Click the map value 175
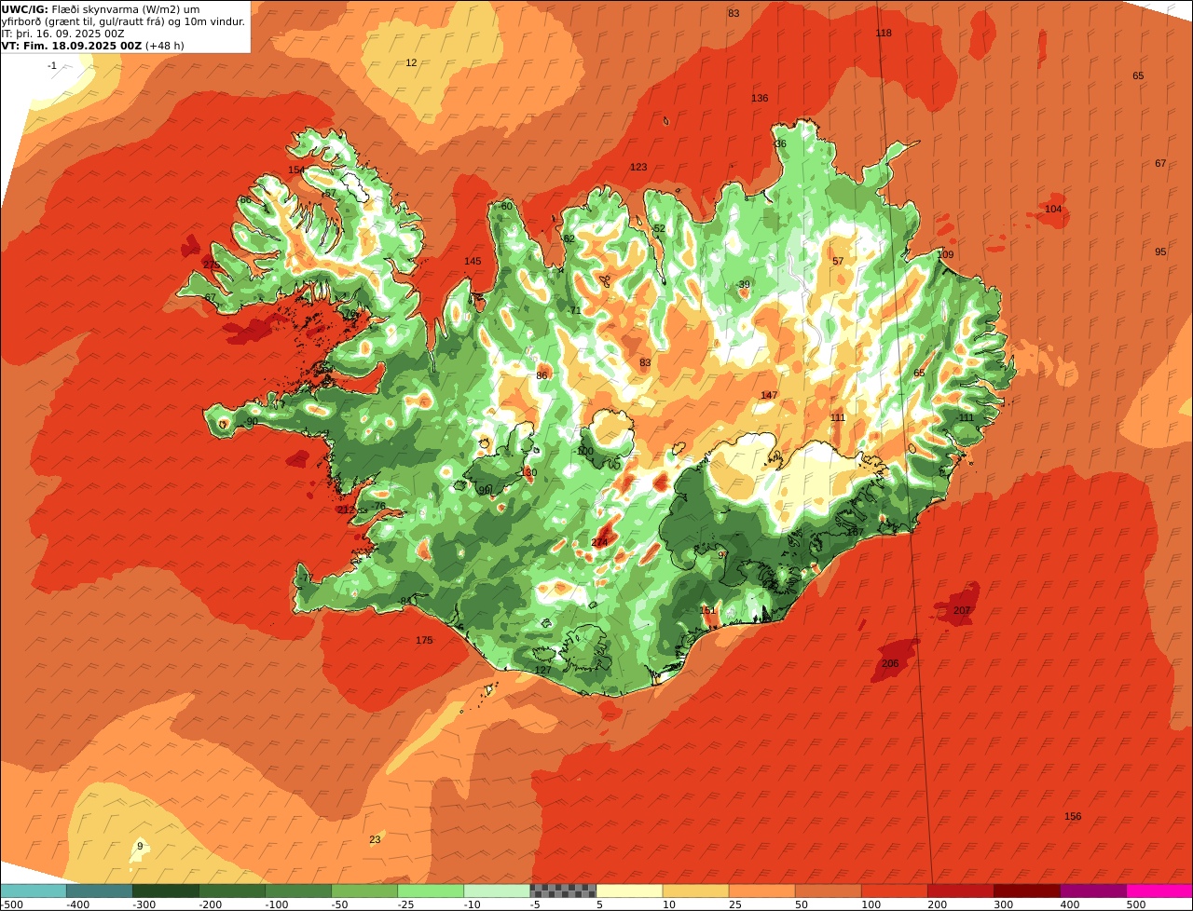 [x=424, y=641]
